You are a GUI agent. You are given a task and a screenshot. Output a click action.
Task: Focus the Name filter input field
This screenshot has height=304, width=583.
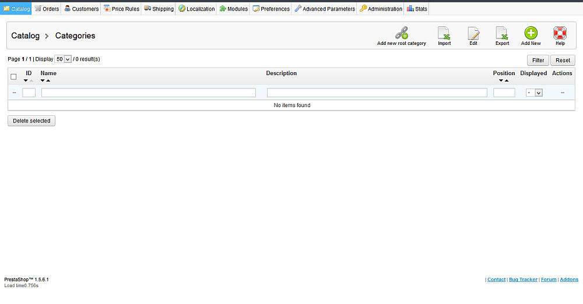pos(149,93)
